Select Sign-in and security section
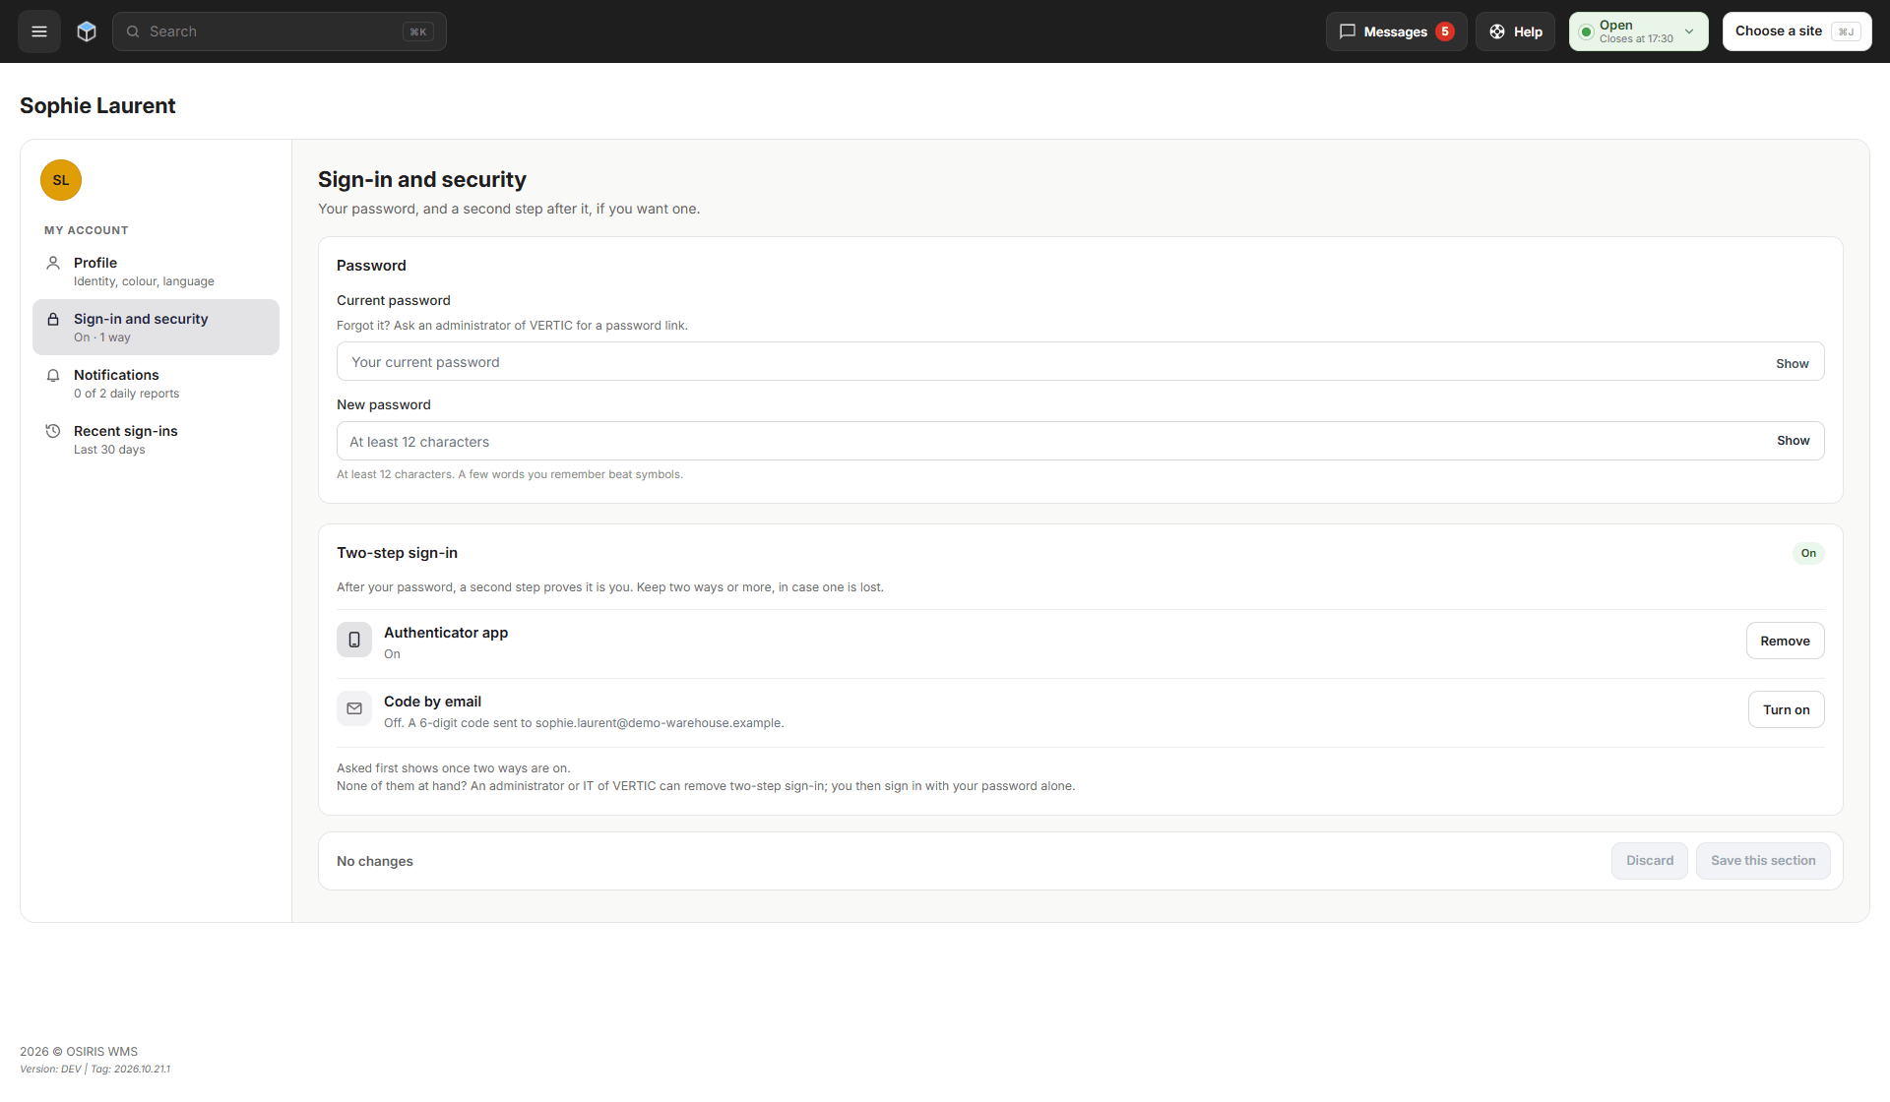This screenshot has width=1890, height=1102. tap(156, 328)
